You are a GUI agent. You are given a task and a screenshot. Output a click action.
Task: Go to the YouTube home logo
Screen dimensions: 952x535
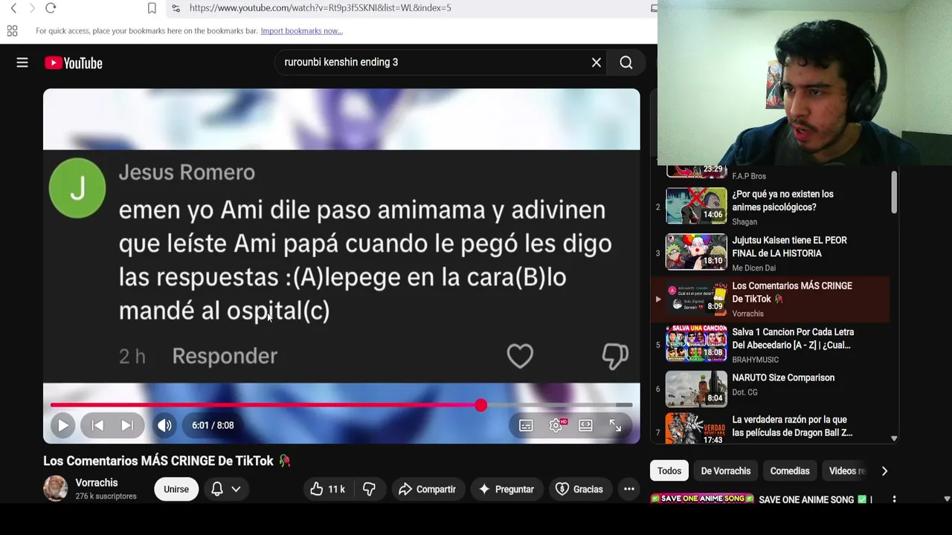pos(73,63)
